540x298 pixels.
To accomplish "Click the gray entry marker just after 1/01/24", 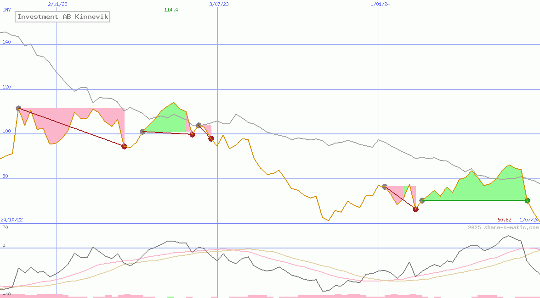I will pos(385,187).
